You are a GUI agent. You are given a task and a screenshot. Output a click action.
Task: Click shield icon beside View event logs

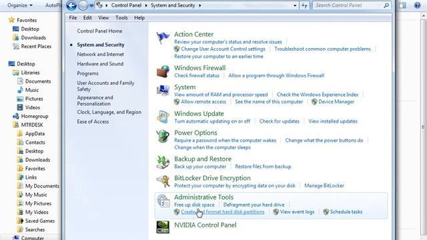point(276,212)
